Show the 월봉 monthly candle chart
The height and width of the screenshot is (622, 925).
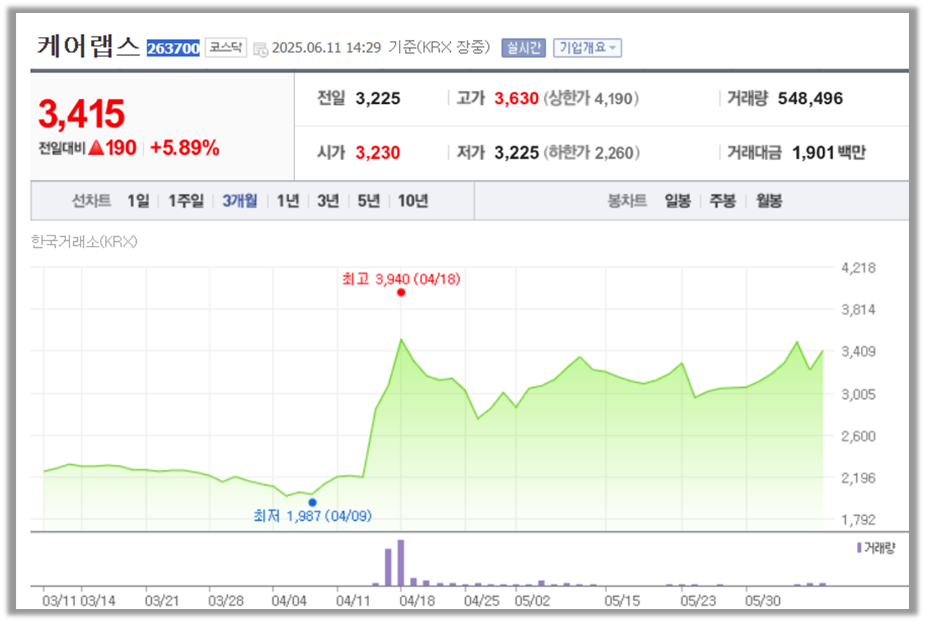(769, 201)
